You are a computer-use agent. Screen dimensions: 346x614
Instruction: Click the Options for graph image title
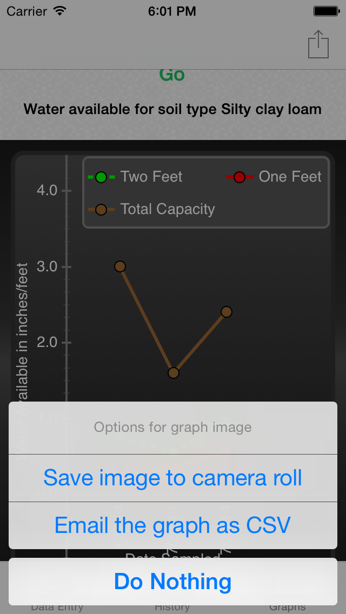tap(173, 428)
